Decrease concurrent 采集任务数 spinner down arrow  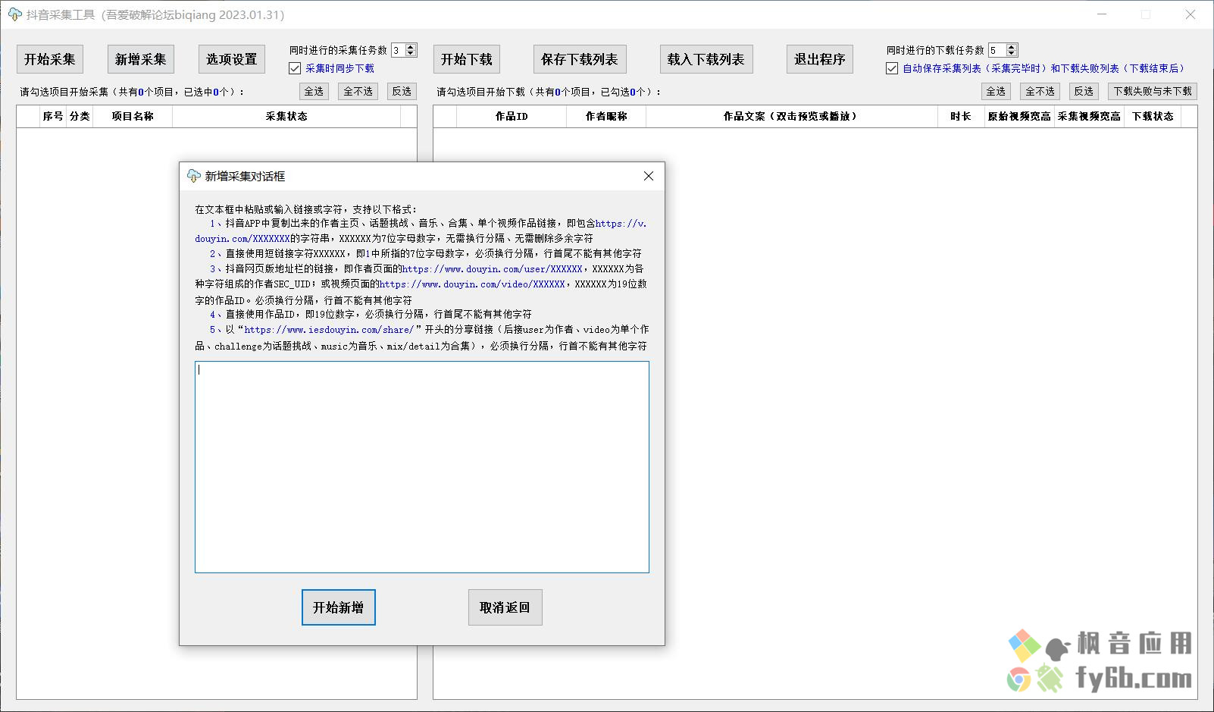(x=411, y=54)
